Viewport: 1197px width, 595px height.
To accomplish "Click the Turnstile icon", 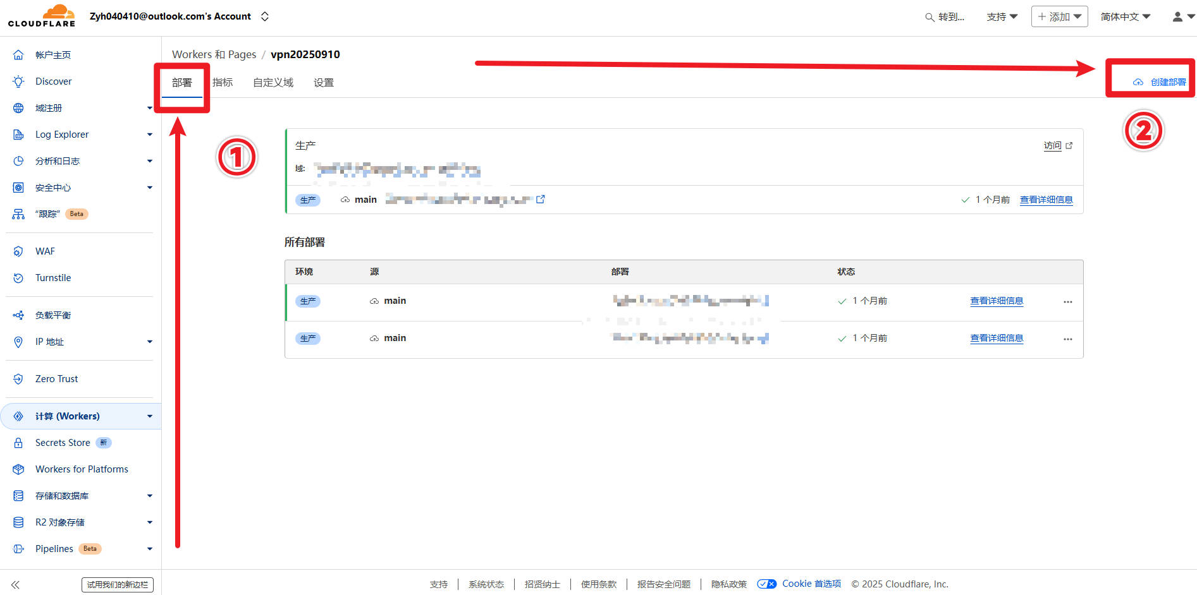I will [18, 278].
